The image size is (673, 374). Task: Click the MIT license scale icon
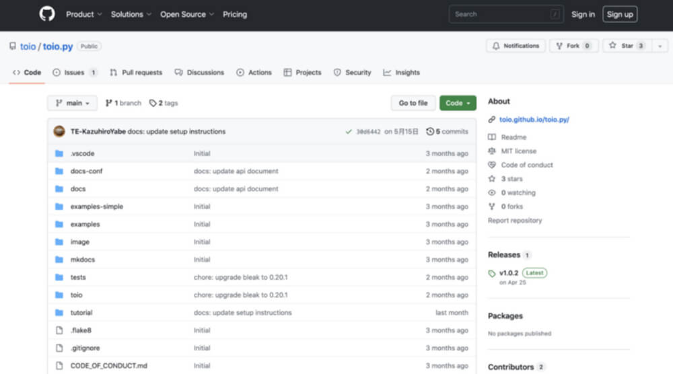click(x=492, y=151)
